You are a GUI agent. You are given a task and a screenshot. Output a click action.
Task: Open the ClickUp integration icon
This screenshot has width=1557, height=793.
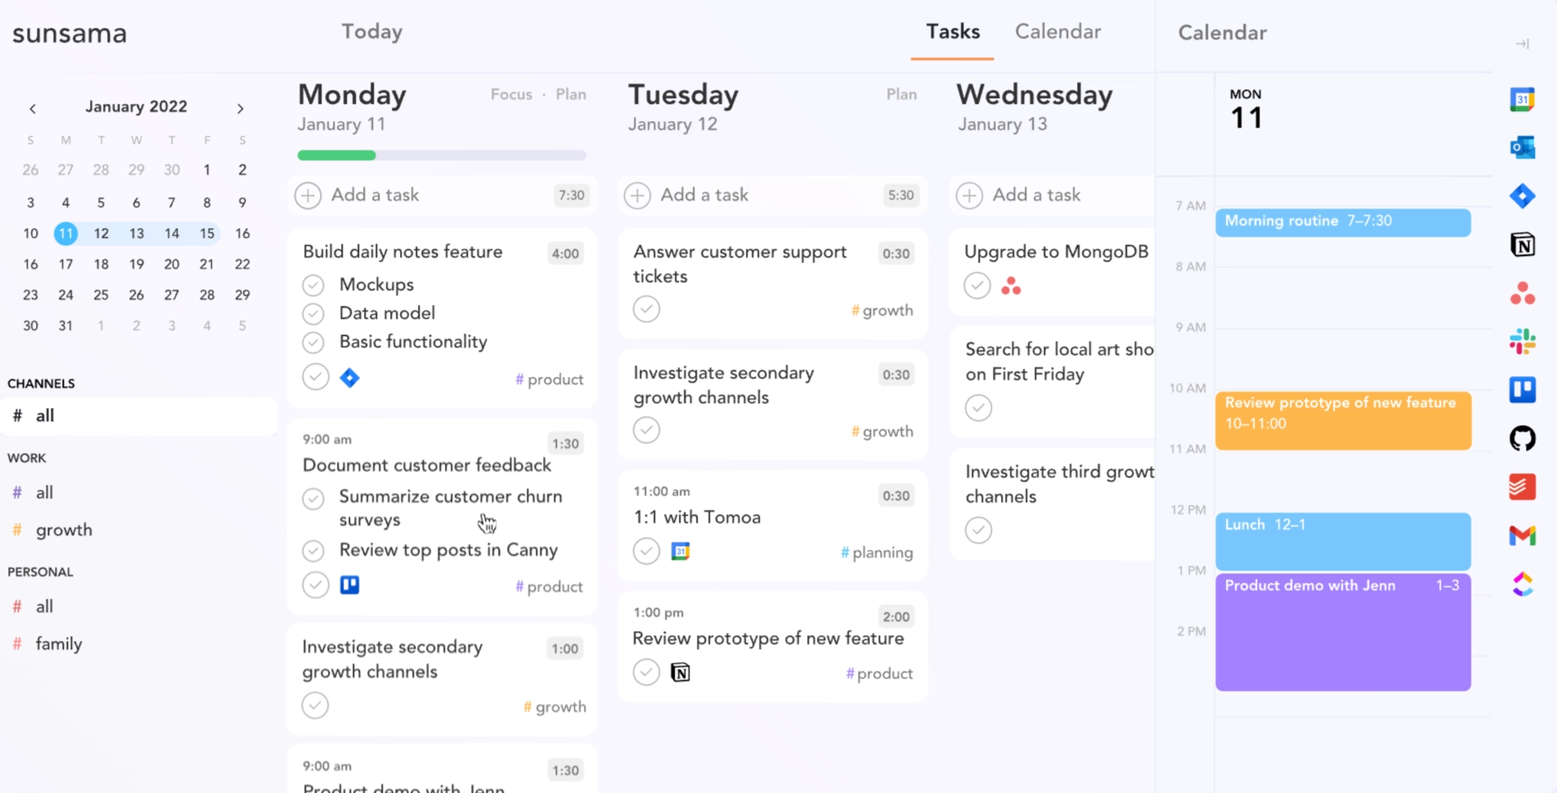[1522, 584]
